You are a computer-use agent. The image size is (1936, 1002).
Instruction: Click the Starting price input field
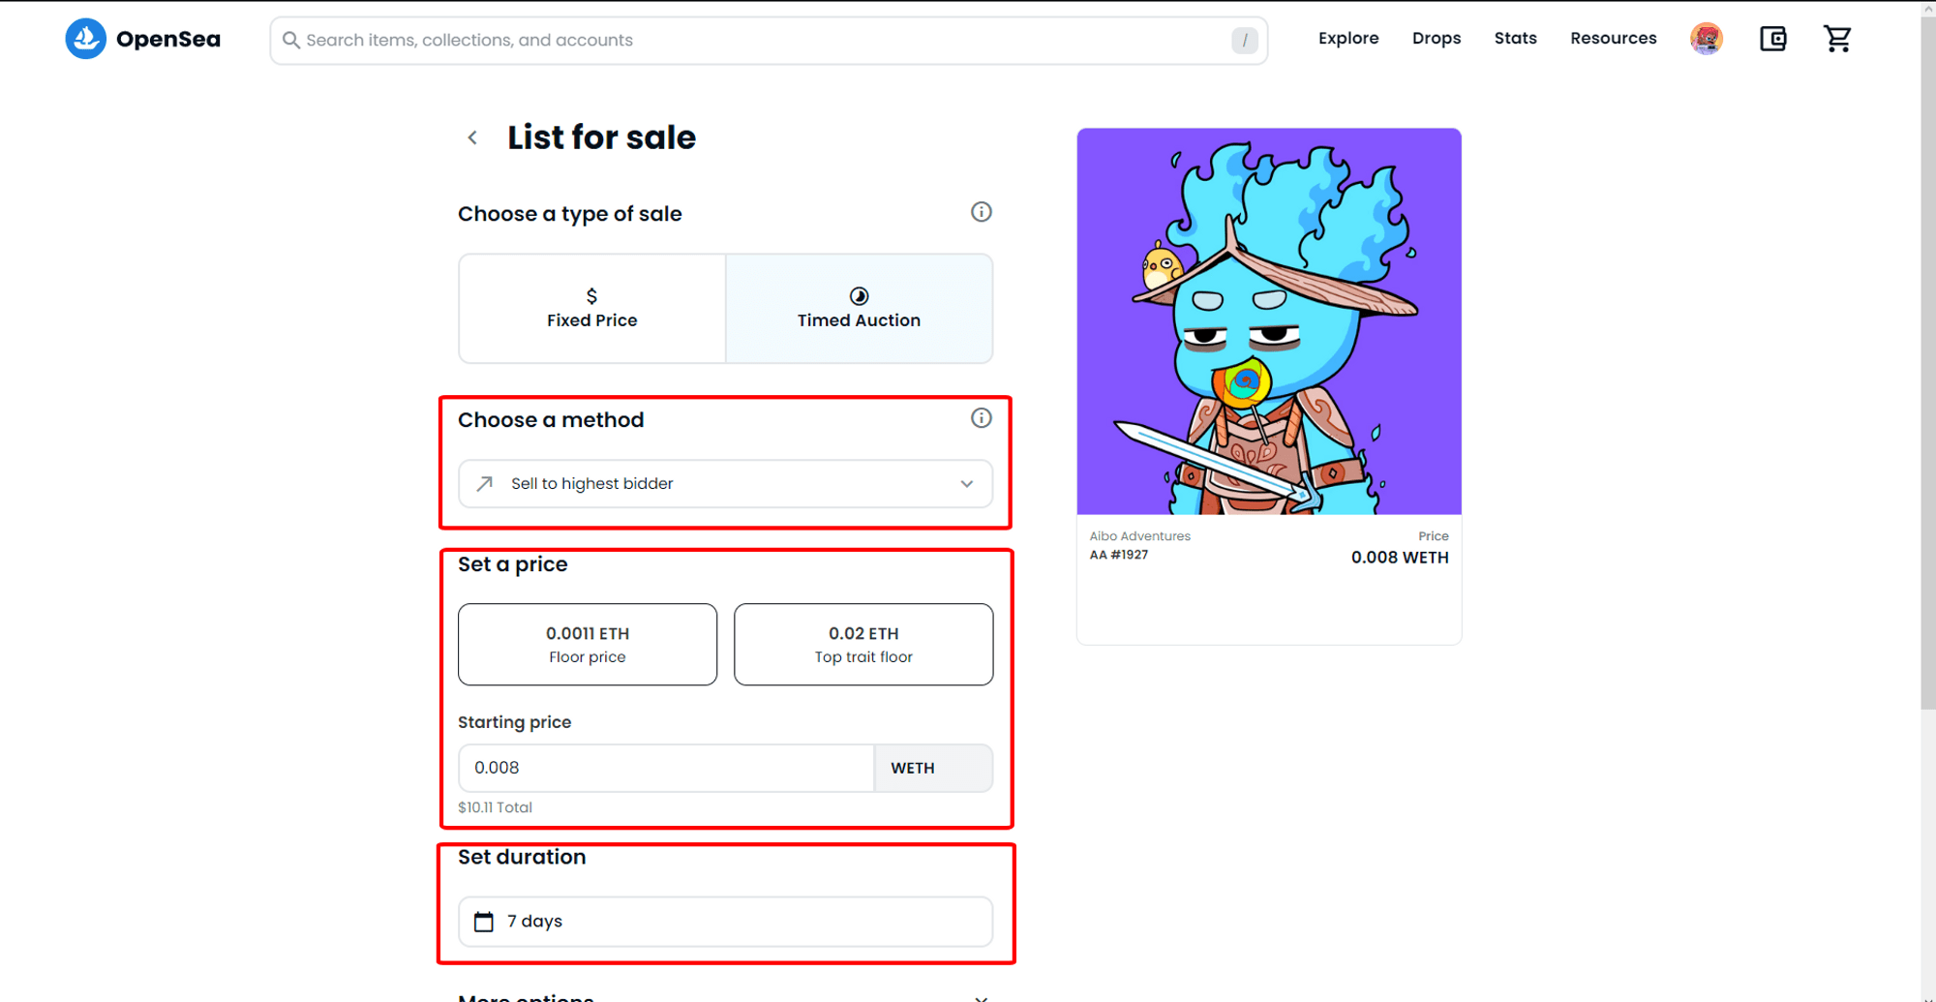click(666, 768)
